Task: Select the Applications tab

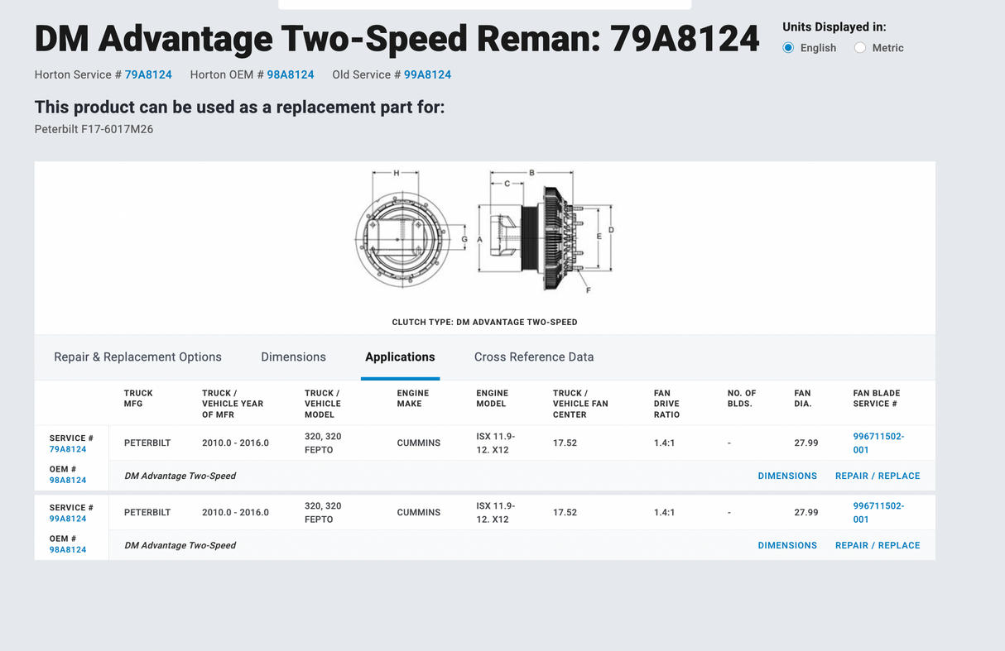Action: pyautogui.click(x=400, y=357)
